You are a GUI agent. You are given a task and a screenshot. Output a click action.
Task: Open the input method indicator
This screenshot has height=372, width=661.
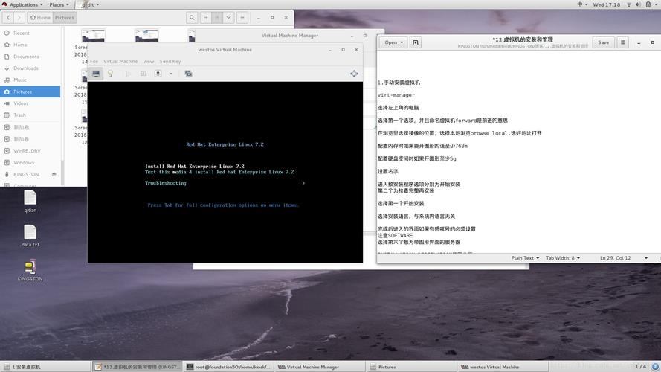click(x=581, y=4)
